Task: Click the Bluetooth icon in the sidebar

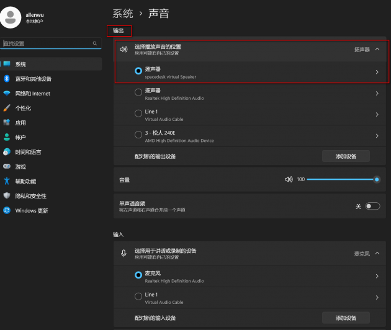Action: [7, 79]
